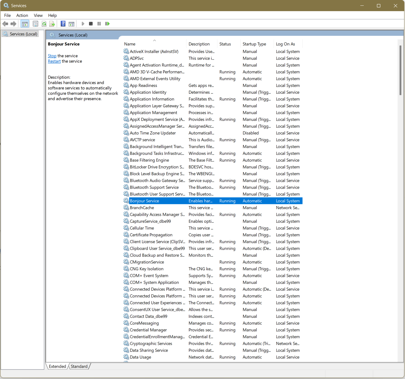Click the Pause Service toolbar icon
405x379 pixels.
(x=99, y=24)
